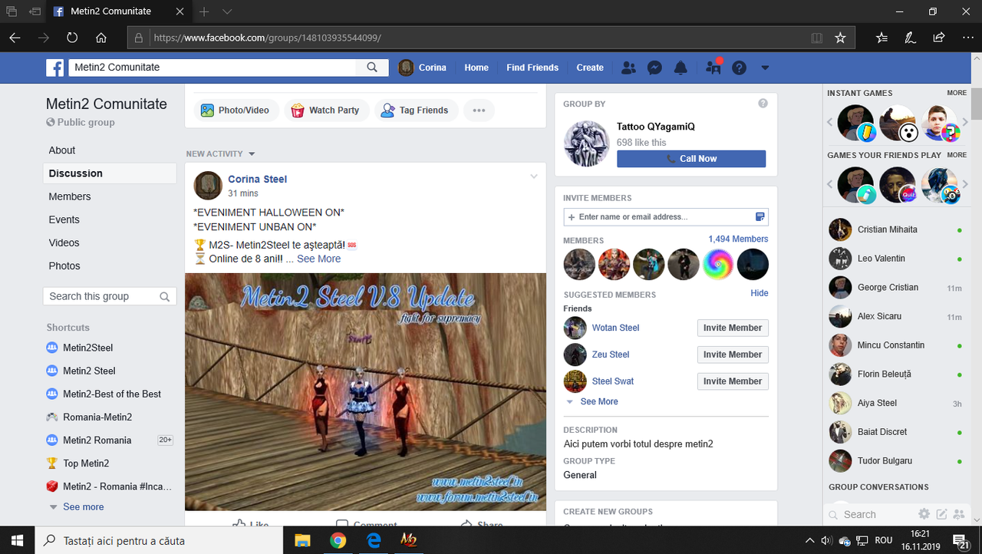This screenshot has width=982, height=554.
Task: Click the search magnifier button in Facebook bar
Action: pyautogui.click(x=372, y=68)
